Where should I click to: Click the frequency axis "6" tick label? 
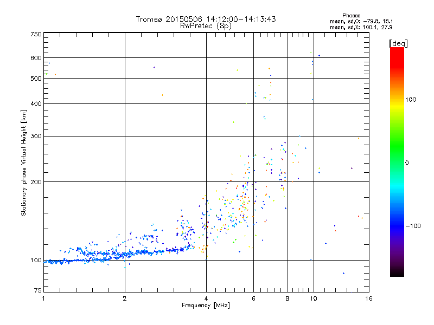click(x=253, y=298)
